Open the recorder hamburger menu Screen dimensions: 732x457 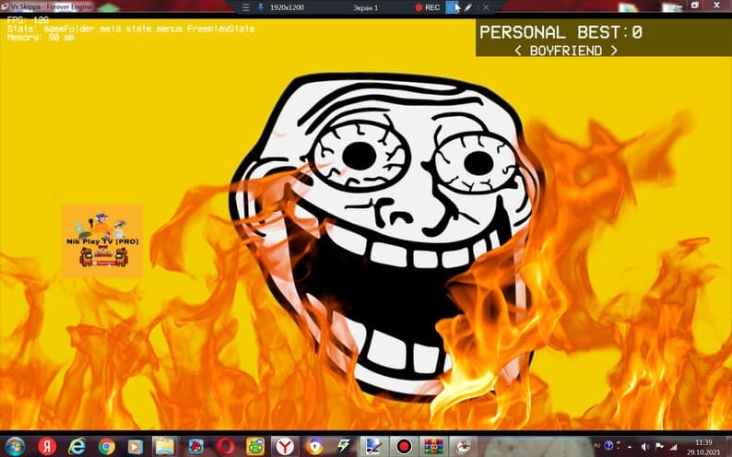pos(246,7)
